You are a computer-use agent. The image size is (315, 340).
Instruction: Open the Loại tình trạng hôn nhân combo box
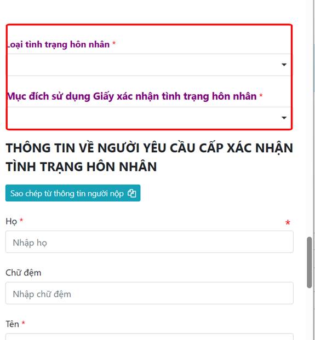tap(149, 65)
